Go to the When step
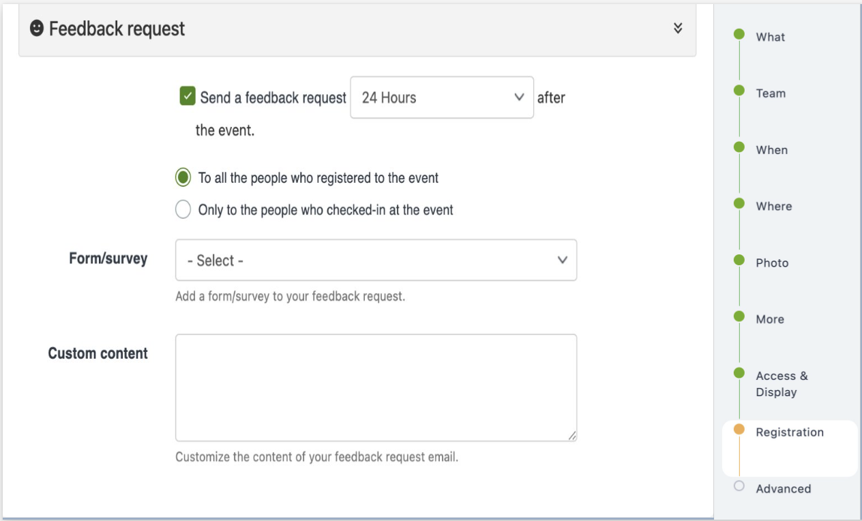The width and height of the screenshot is (862, 521). pos(771,150)
